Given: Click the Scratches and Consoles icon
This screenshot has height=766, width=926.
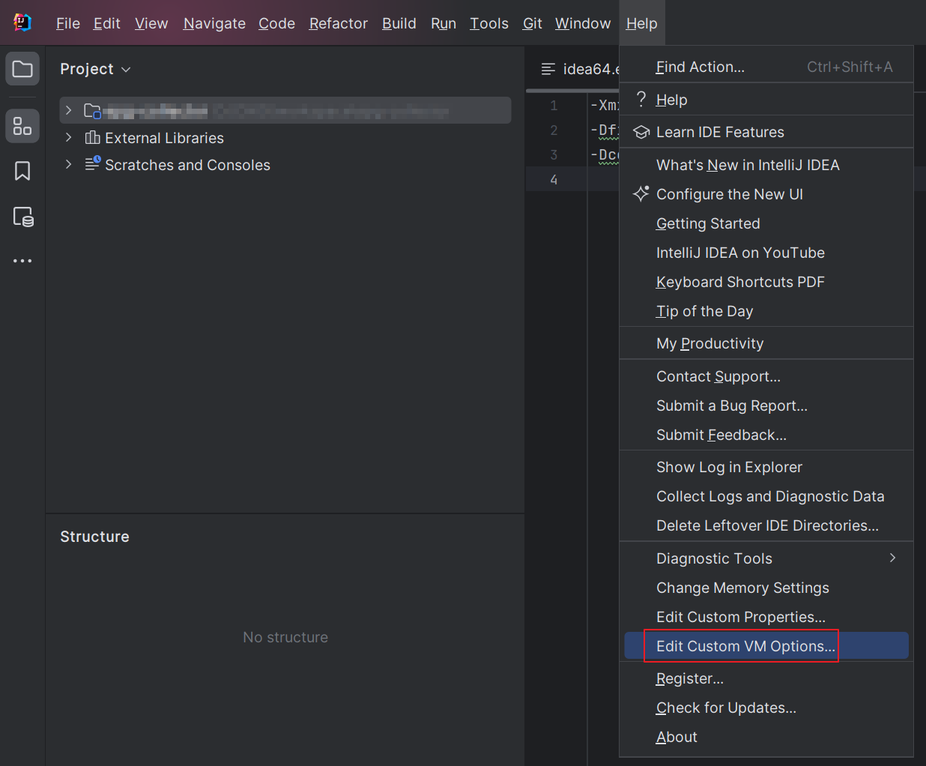Looking at the screenshot, I should point(93,163).
